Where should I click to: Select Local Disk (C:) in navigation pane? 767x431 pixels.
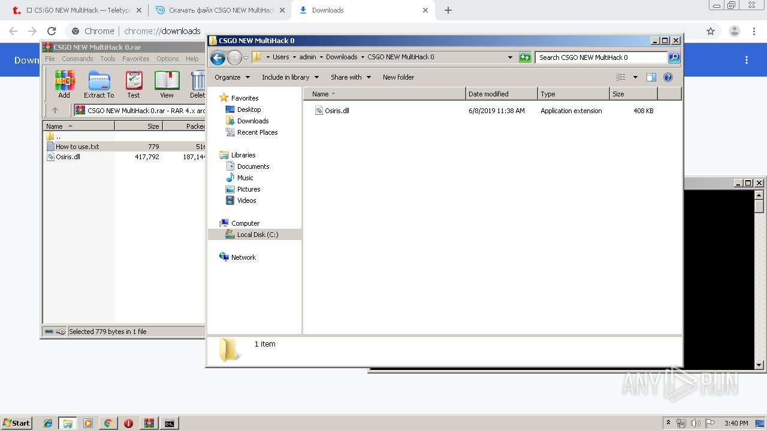click(x=258, y=235)
